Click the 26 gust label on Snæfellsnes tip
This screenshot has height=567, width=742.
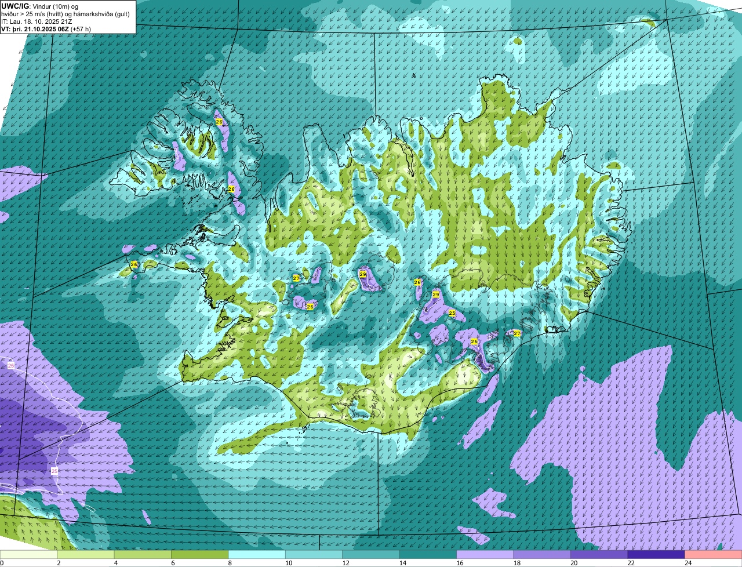[x=134, y=264]
